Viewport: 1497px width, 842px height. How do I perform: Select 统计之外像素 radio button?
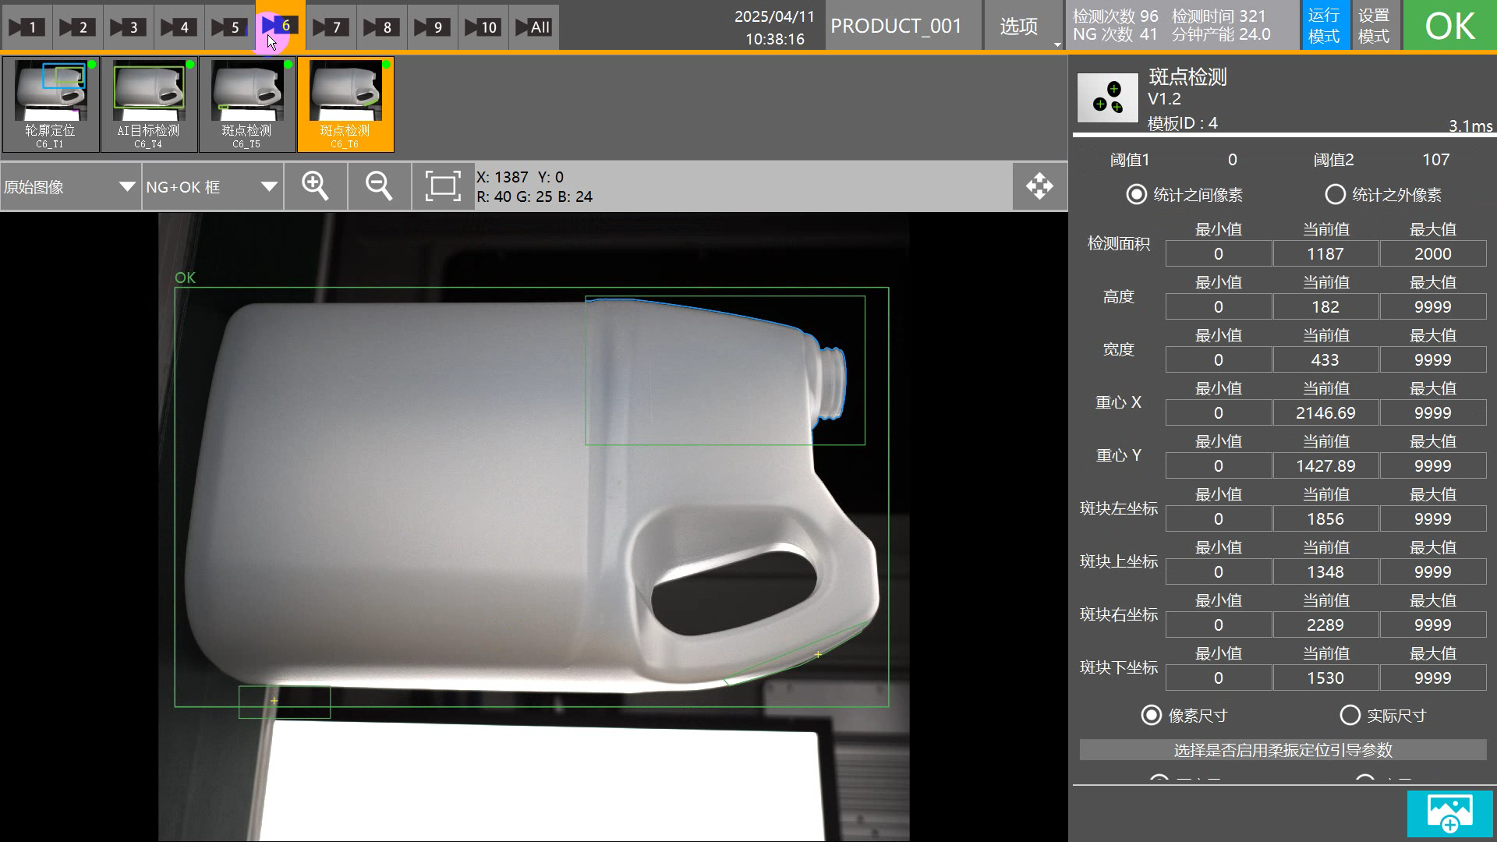coord(1335,194)
